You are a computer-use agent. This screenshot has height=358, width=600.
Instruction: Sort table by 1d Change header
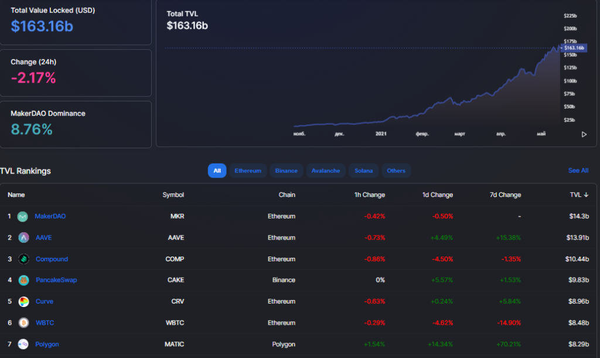pyautogui.click(x=437, y=195)
